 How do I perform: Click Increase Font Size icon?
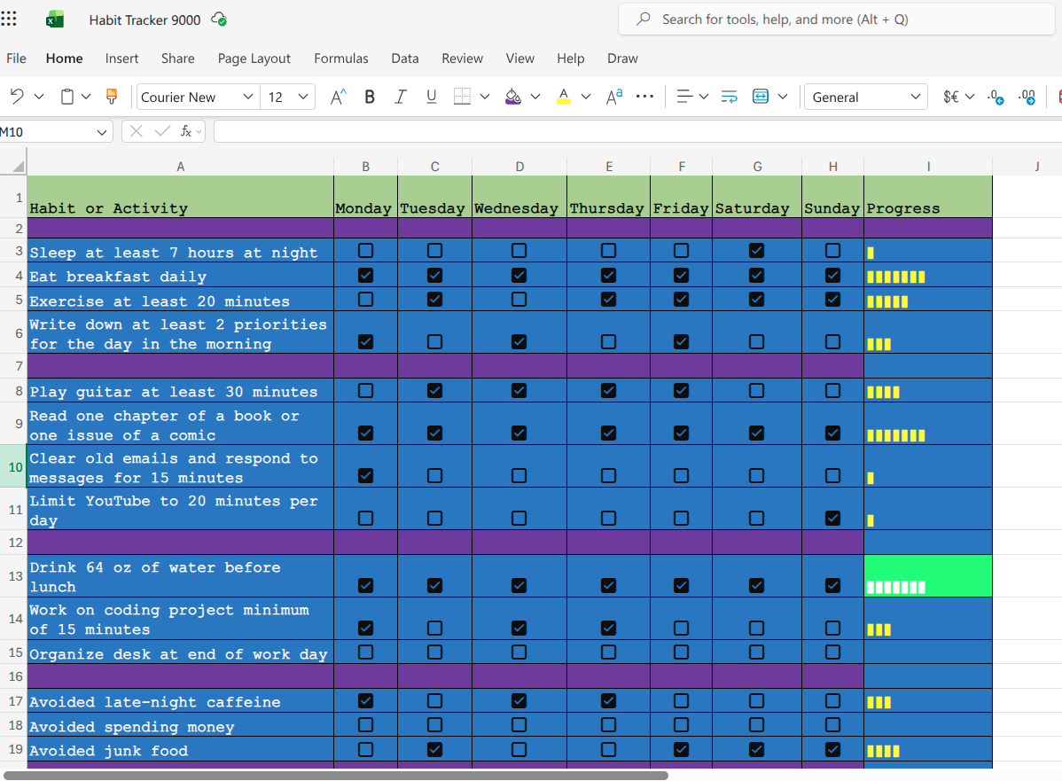(338, 97)
